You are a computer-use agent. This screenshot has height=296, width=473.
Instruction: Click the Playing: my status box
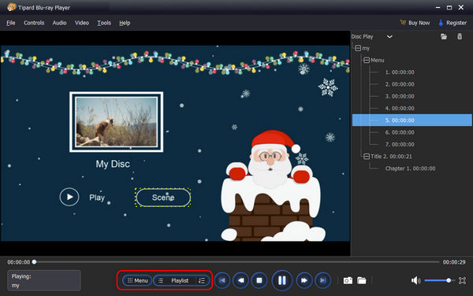click(44, 280)
